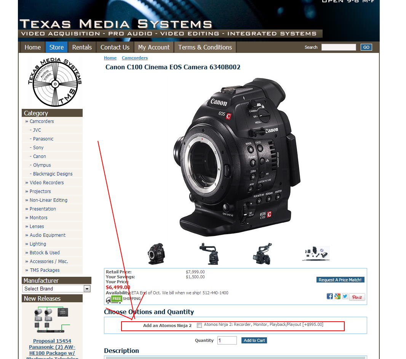Select the Canon camcorder subcategory
The width and height of the screenshot is (406, 359).
click(x=39, y=156)
